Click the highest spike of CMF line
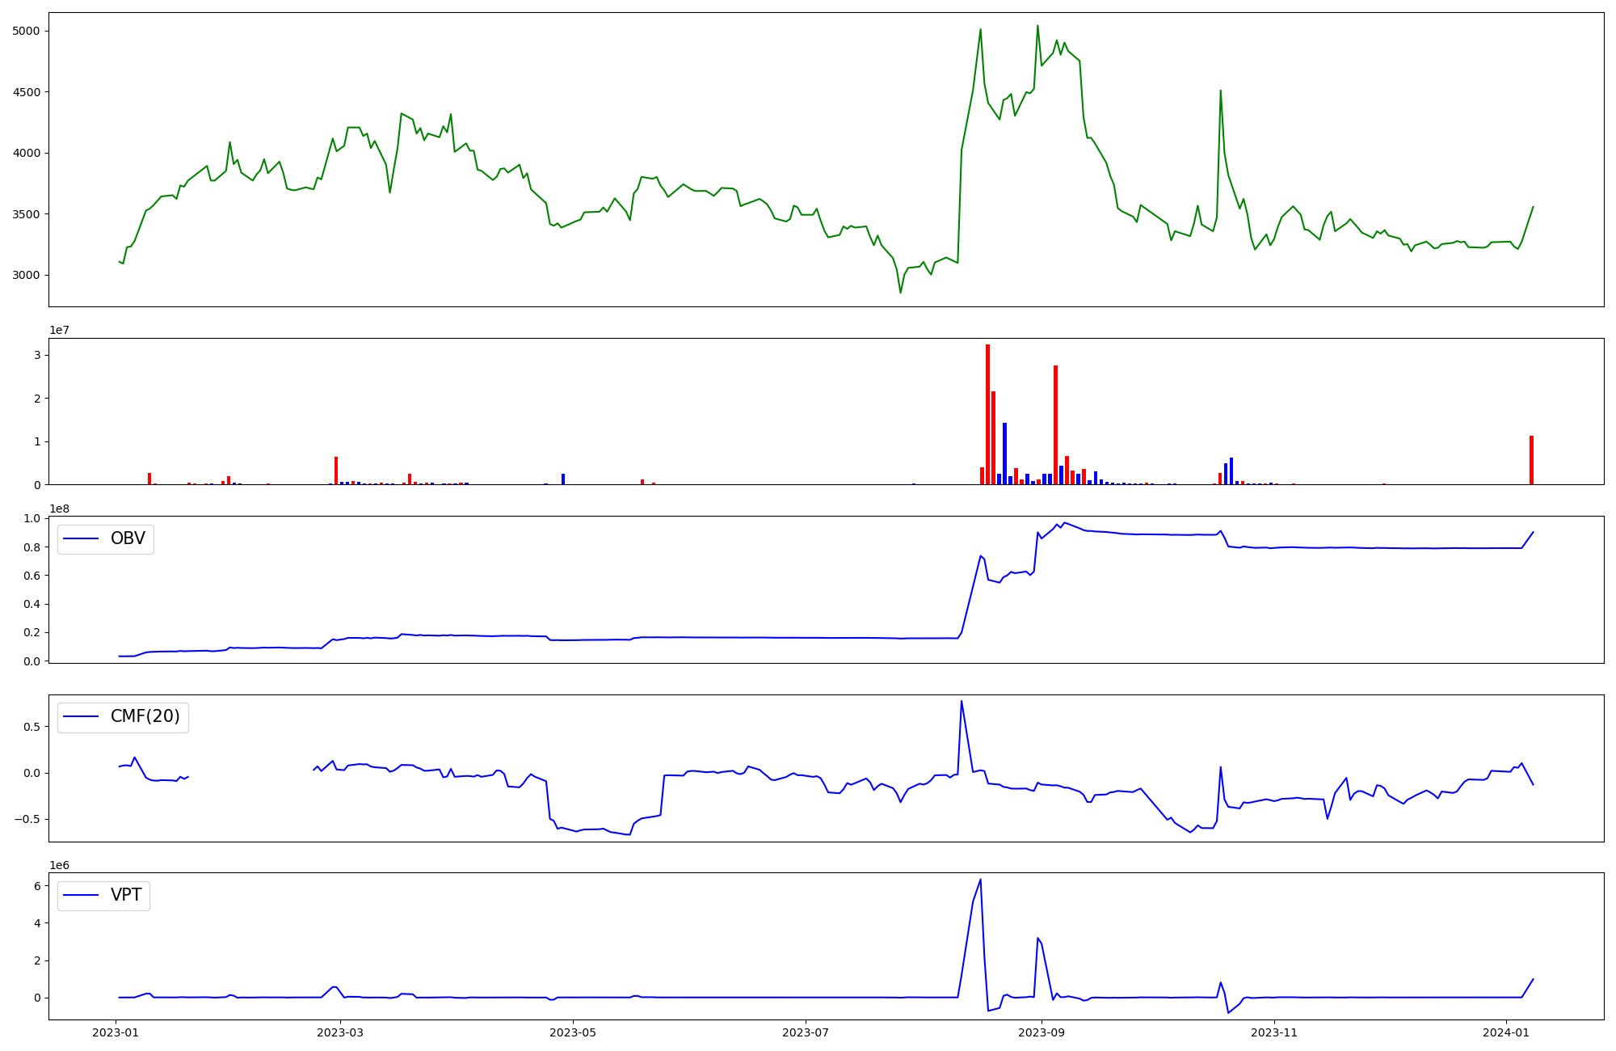Image resolution: width=1616 pixels, height=1051 pixels. [x=961, y=701]
